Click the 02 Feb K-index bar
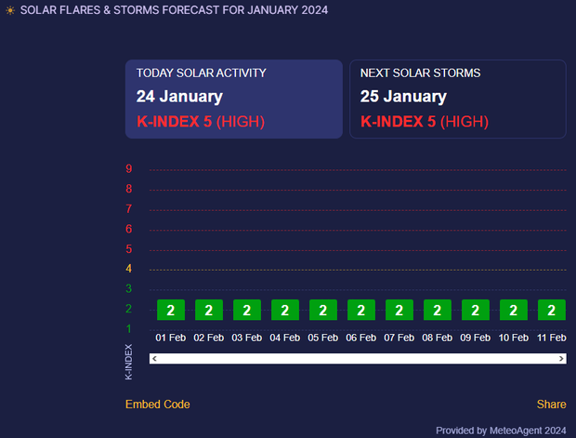 click(x=208, y=310)
